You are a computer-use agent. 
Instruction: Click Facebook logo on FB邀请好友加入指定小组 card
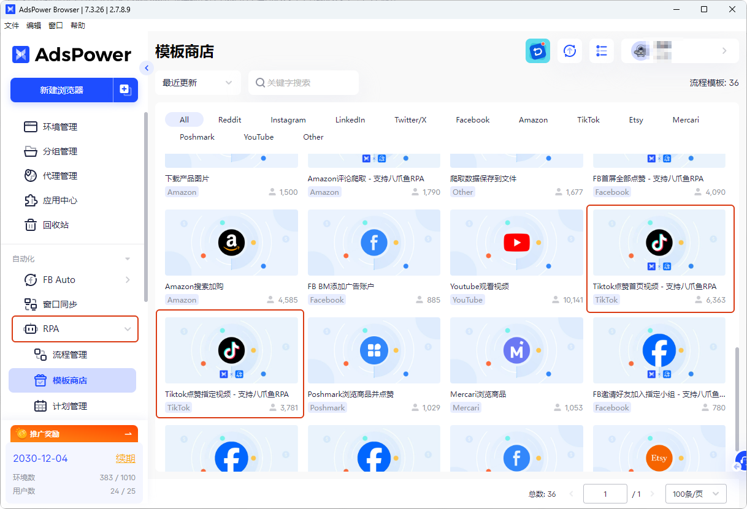click(659, 350)
